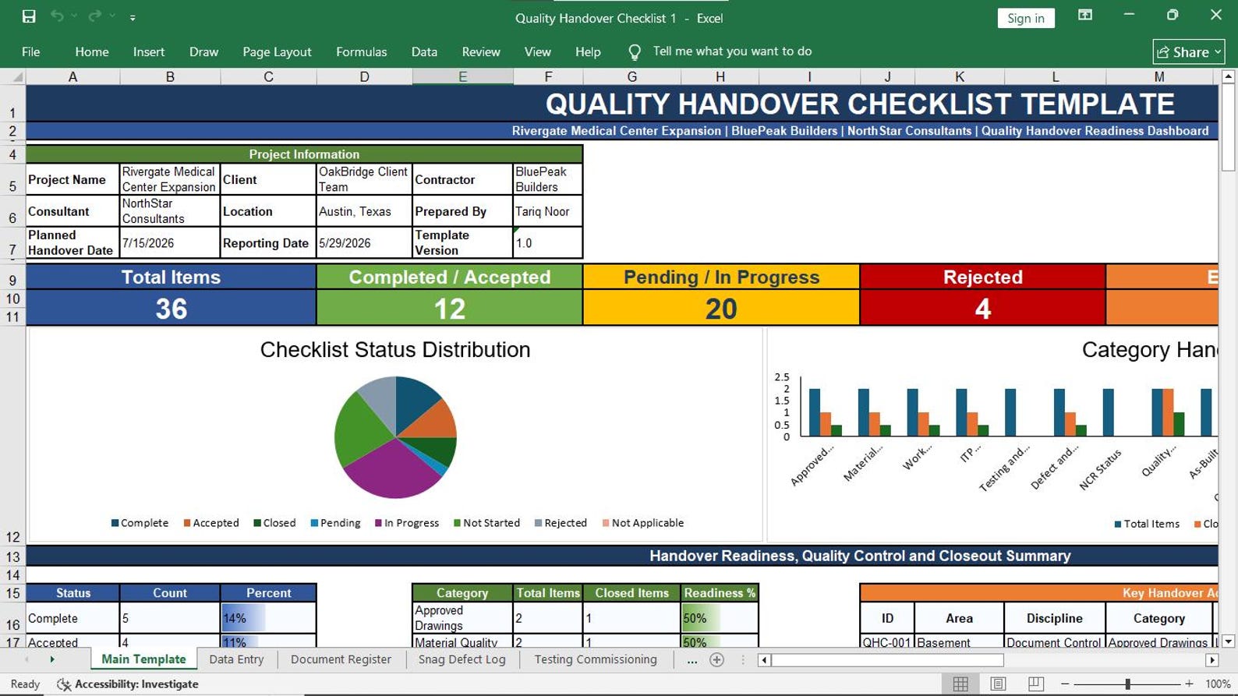The height and width of the screenshot is (696, 1238).
Task: Click vertical scrollbar down arrow
Action: pos(1228,641)
